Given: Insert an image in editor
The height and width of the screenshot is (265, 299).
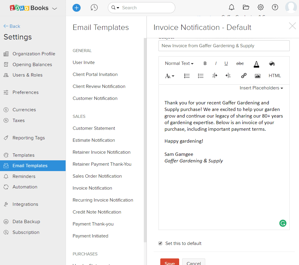Looking at the screenshot, I should point(258,76).
